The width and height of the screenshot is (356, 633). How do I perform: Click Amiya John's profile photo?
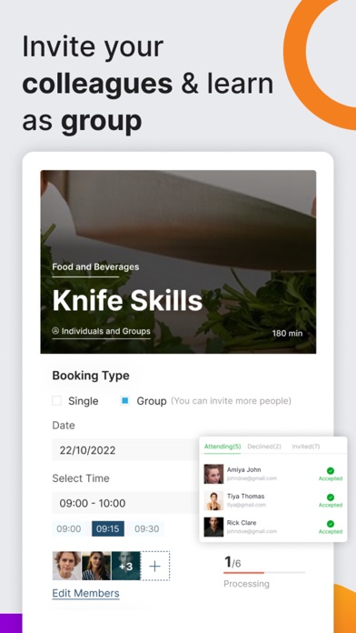(213, 474)
